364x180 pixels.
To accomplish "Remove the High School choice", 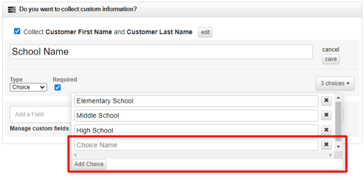I will point(326,130).
